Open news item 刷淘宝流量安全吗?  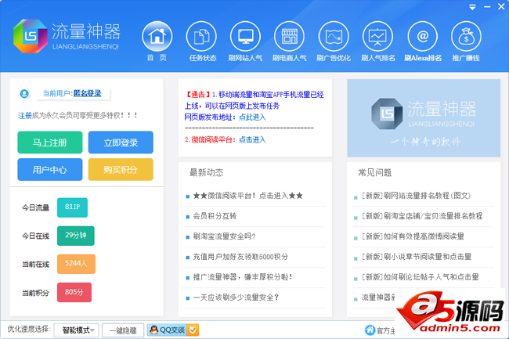[x=224, y=236]
